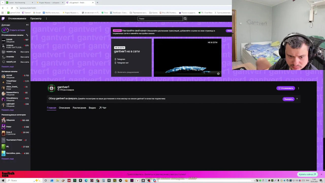This screenshot has width=325, height=183.
Task: Open the Просмотр menu item
Action: tap(36, 19)
